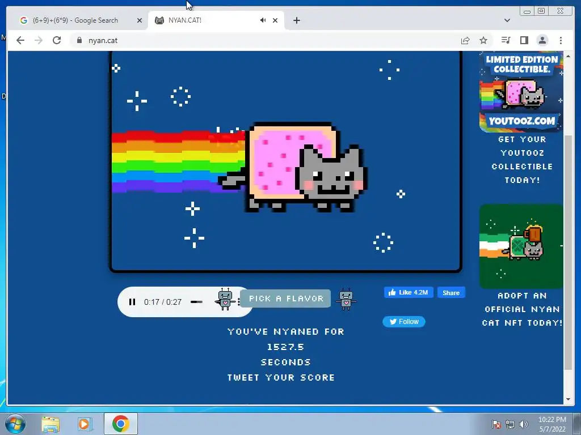581x435 pixels.
Task: Open the network tray icon
Action: coord(510,424)
